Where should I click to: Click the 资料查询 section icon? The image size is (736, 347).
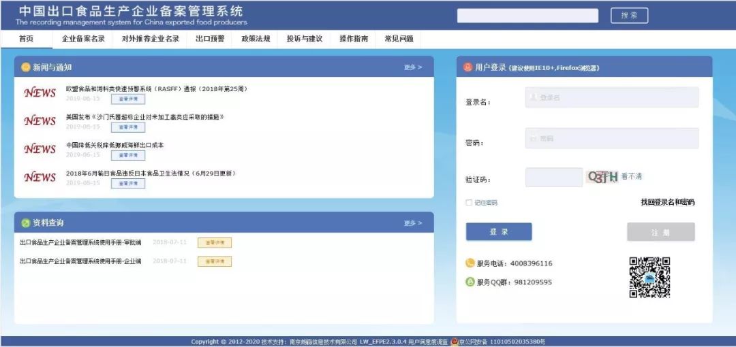[x=25, y=223]
